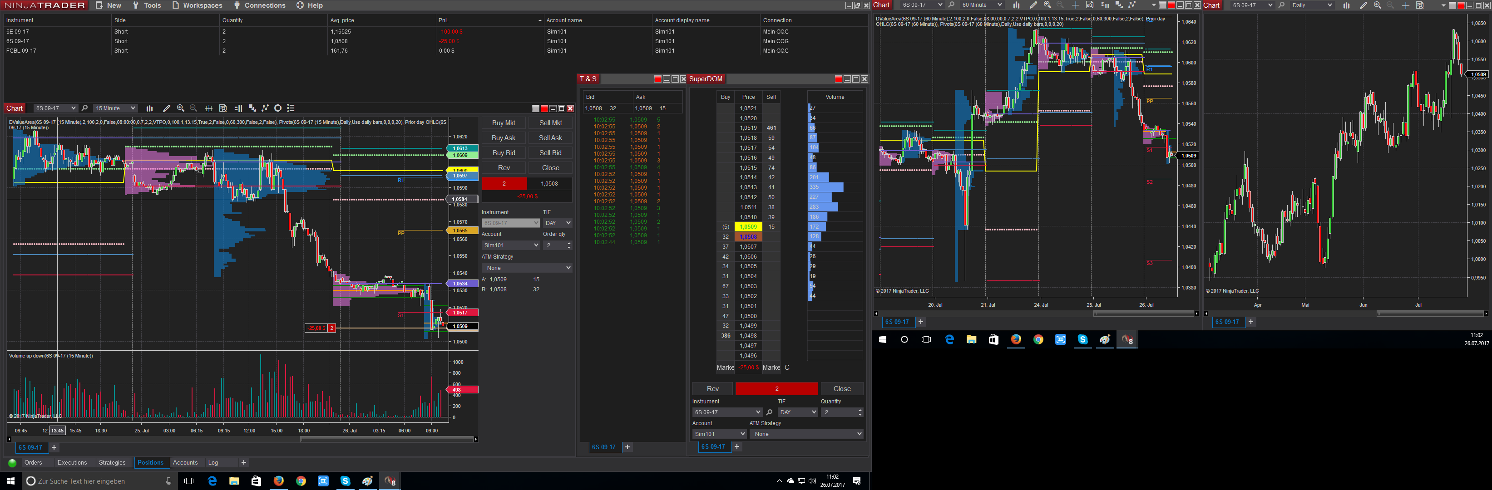The width and height of the screenshot is (1492, 490).
Task: Expand Chart Trader ATM Strategy dropdown
Action: (527, 268)
